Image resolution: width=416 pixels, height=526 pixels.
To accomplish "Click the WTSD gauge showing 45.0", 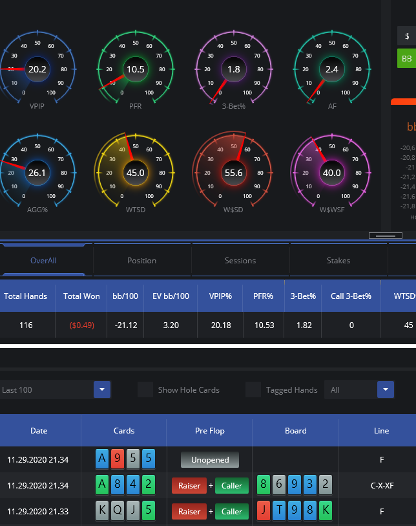I will pos(135,173).
